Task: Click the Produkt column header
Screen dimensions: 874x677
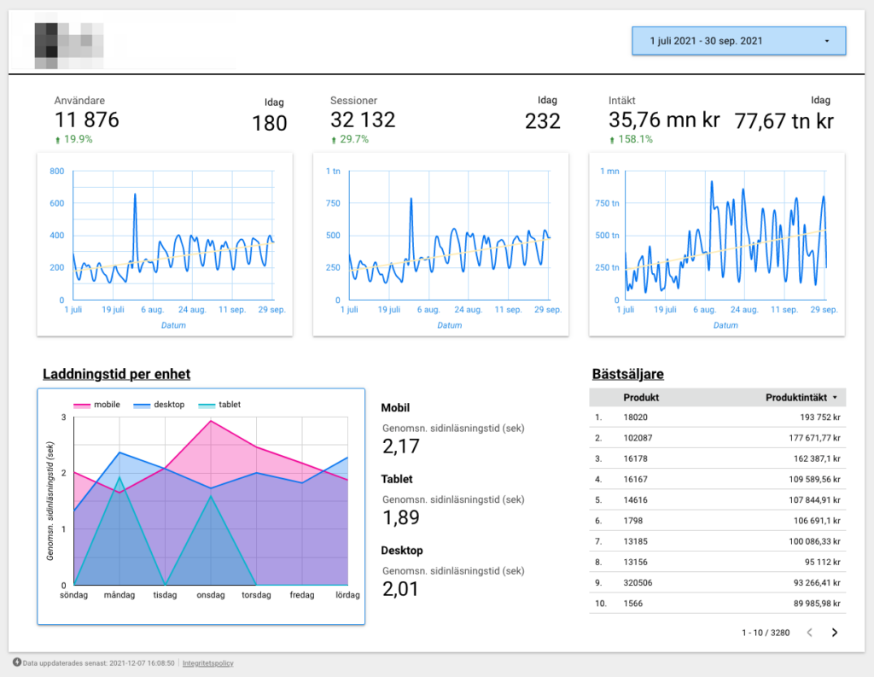Action: point(641,398)
